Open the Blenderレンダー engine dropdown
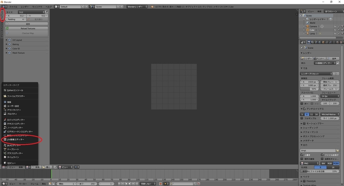344x186 pixels. pos(137,7)
